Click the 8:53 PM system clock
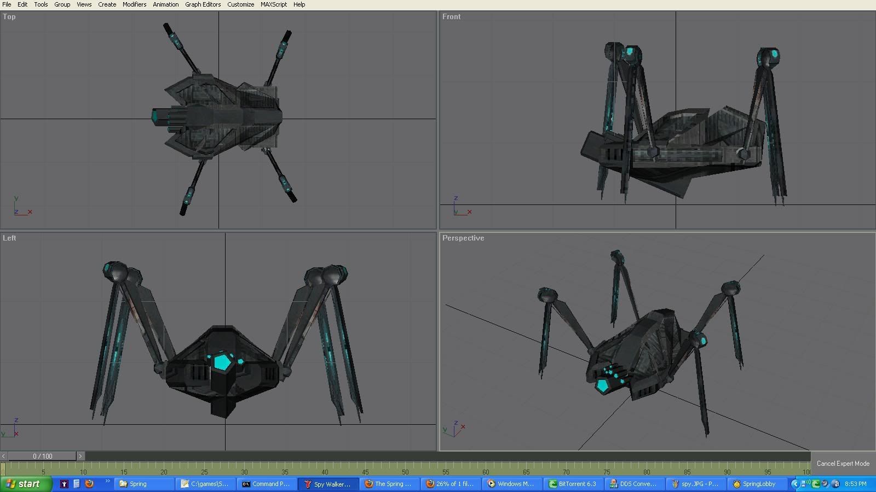The width and height of the screenshot is (876, 492). (856, 484)
